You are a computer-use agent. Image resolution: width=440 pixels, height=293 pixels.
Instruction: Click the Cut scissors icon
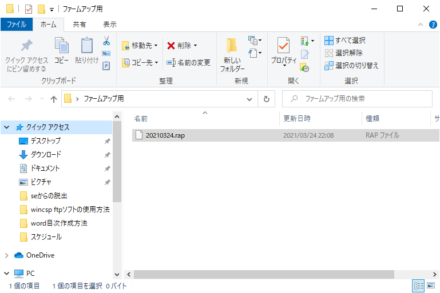tap(106, 41)
